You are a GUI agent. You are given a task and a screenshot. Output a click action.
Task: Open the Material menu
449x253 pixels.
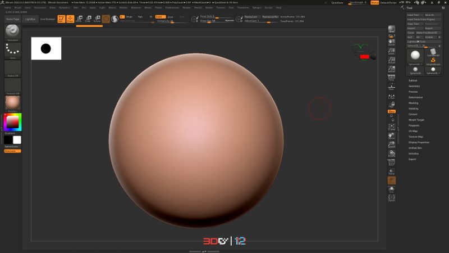pyautogui.click(x=136, y=8)
